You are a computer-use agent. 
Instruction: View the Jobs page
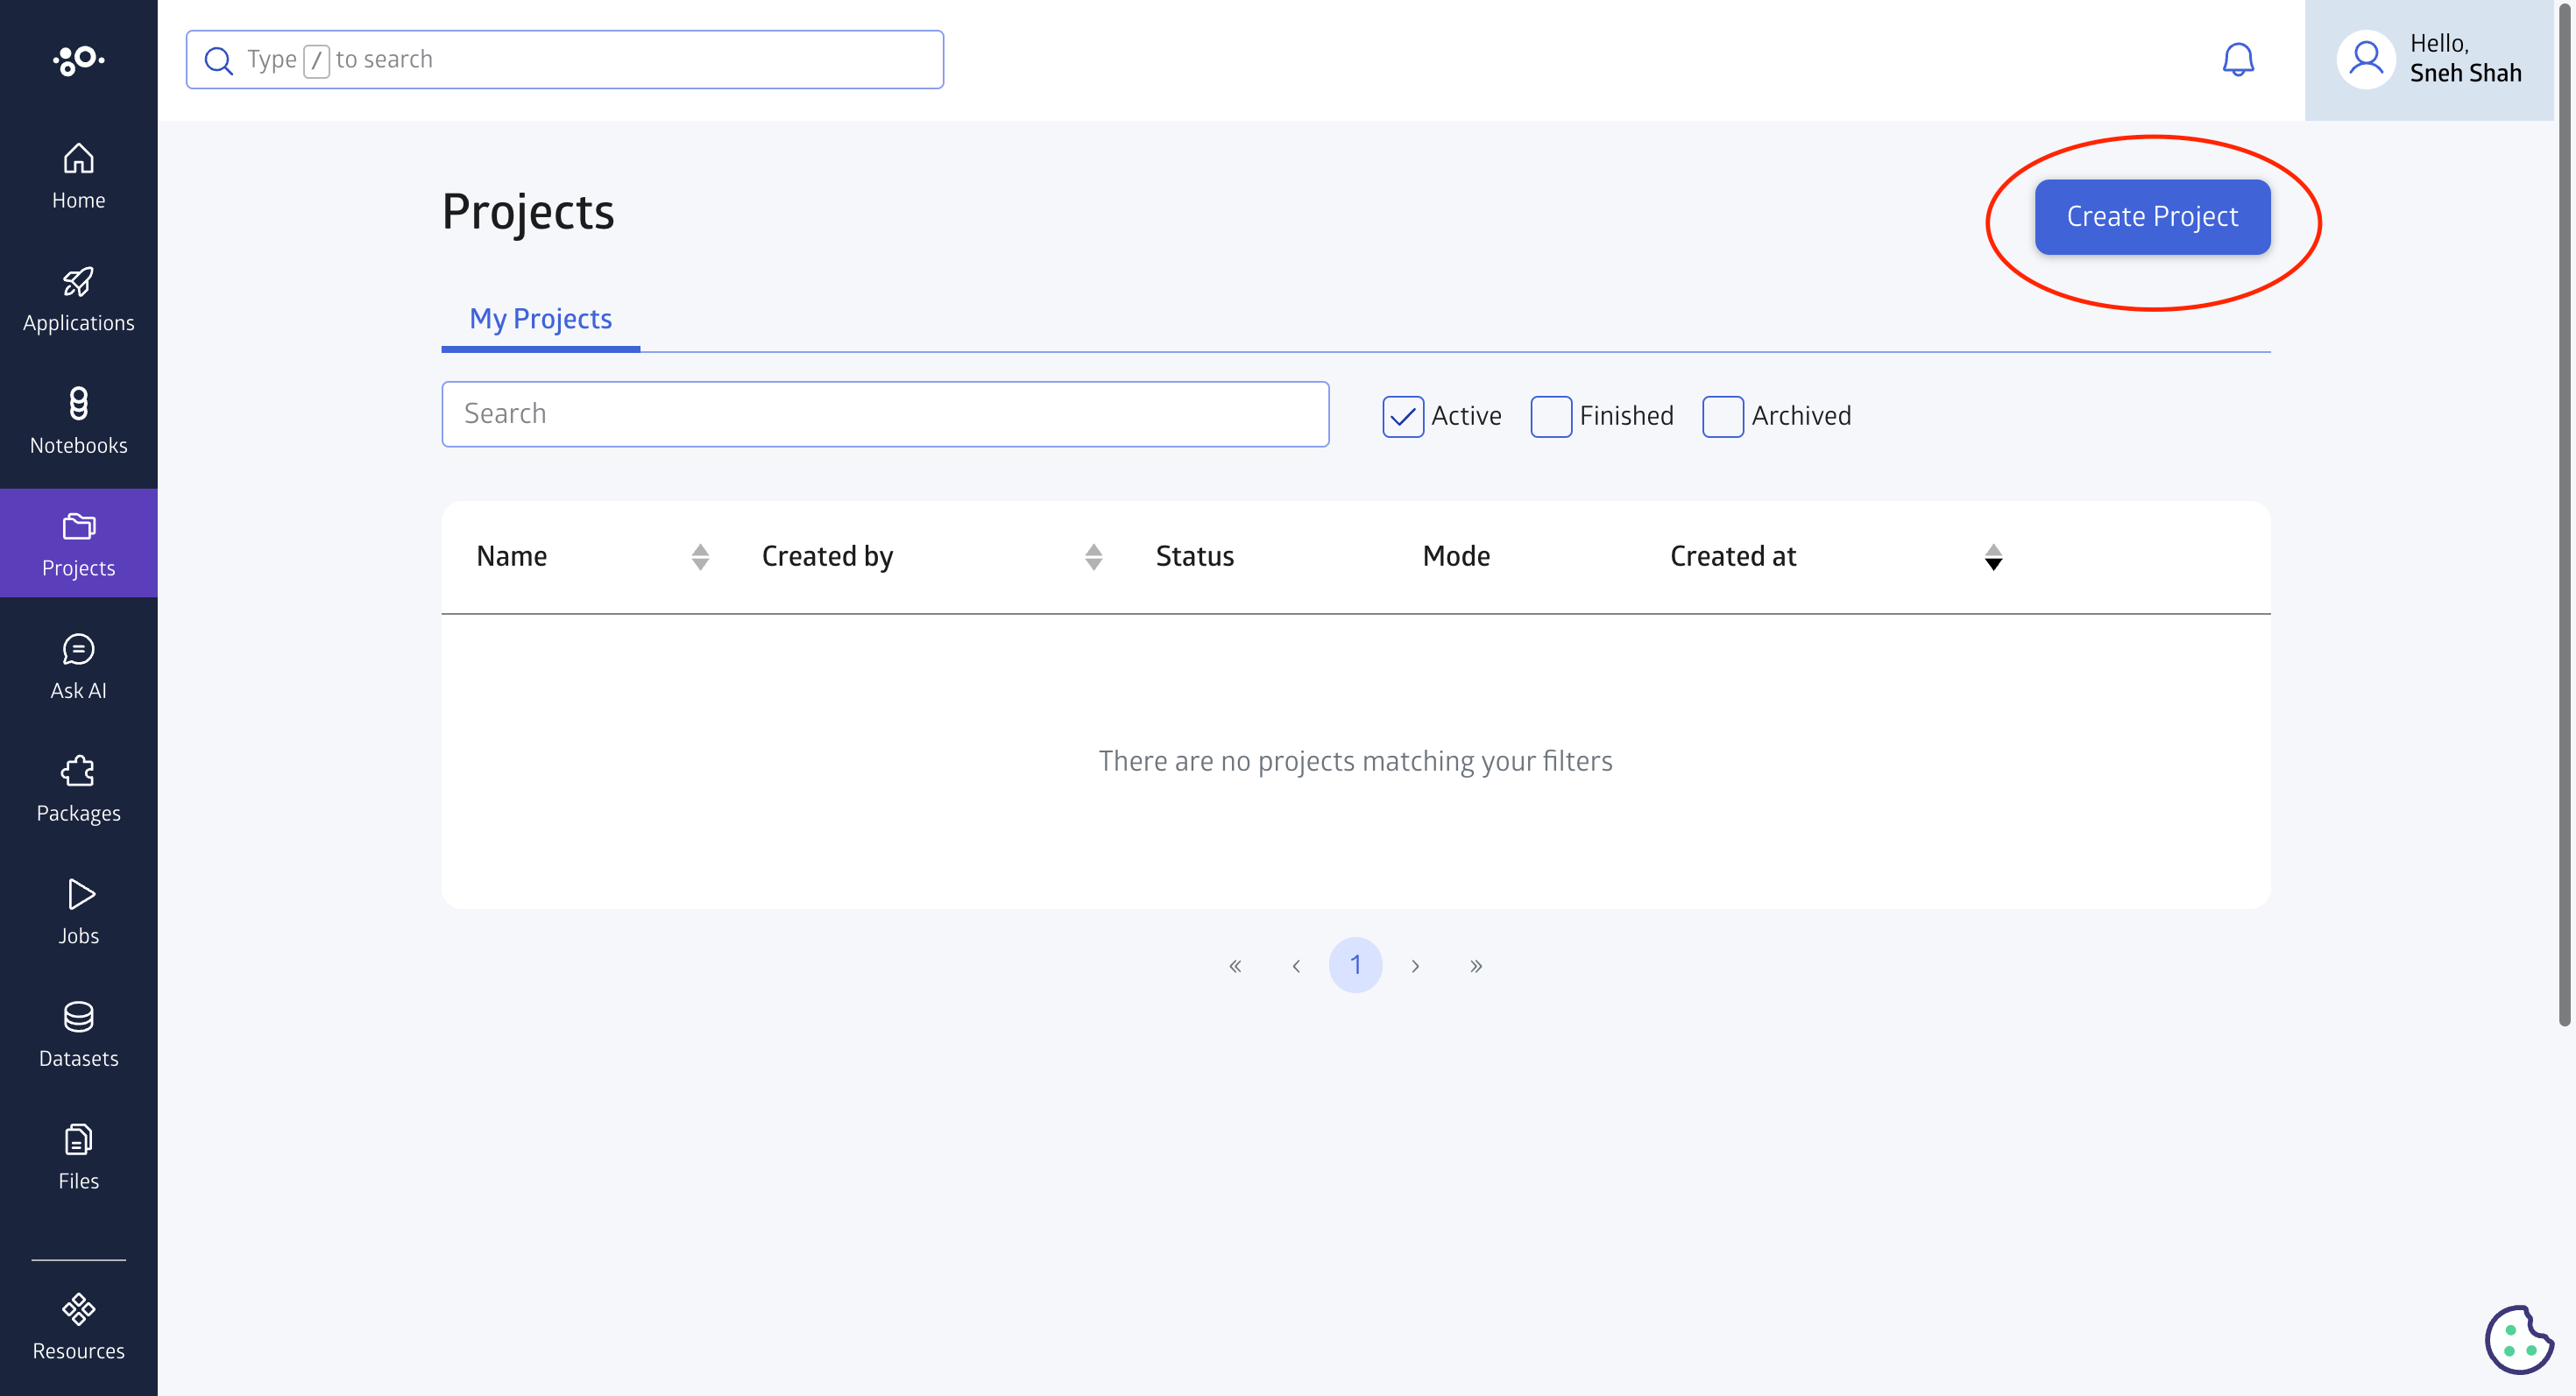[x=78, y=910]
